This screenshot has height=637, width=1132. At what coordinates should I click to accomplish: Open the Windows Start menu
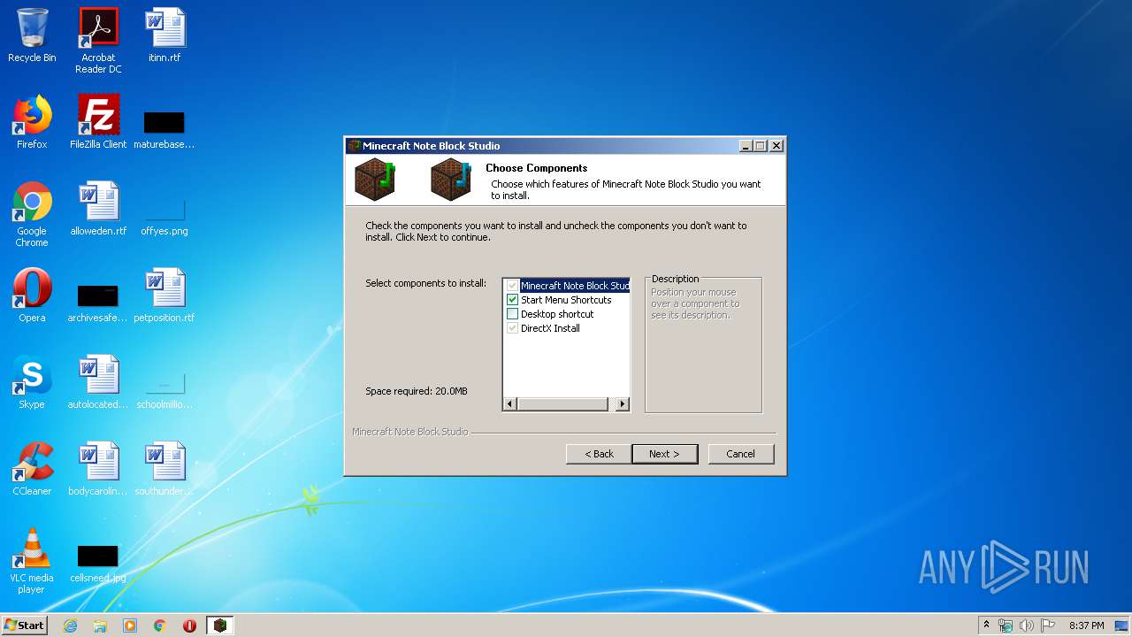pyautogui.click(x=25, y=625)
